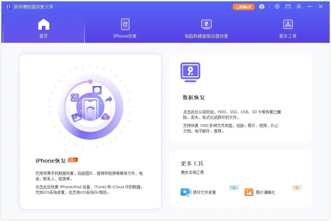331x221 pixels.
Task: Click the orange photo enhancer icon
Action: pos(249,192)
